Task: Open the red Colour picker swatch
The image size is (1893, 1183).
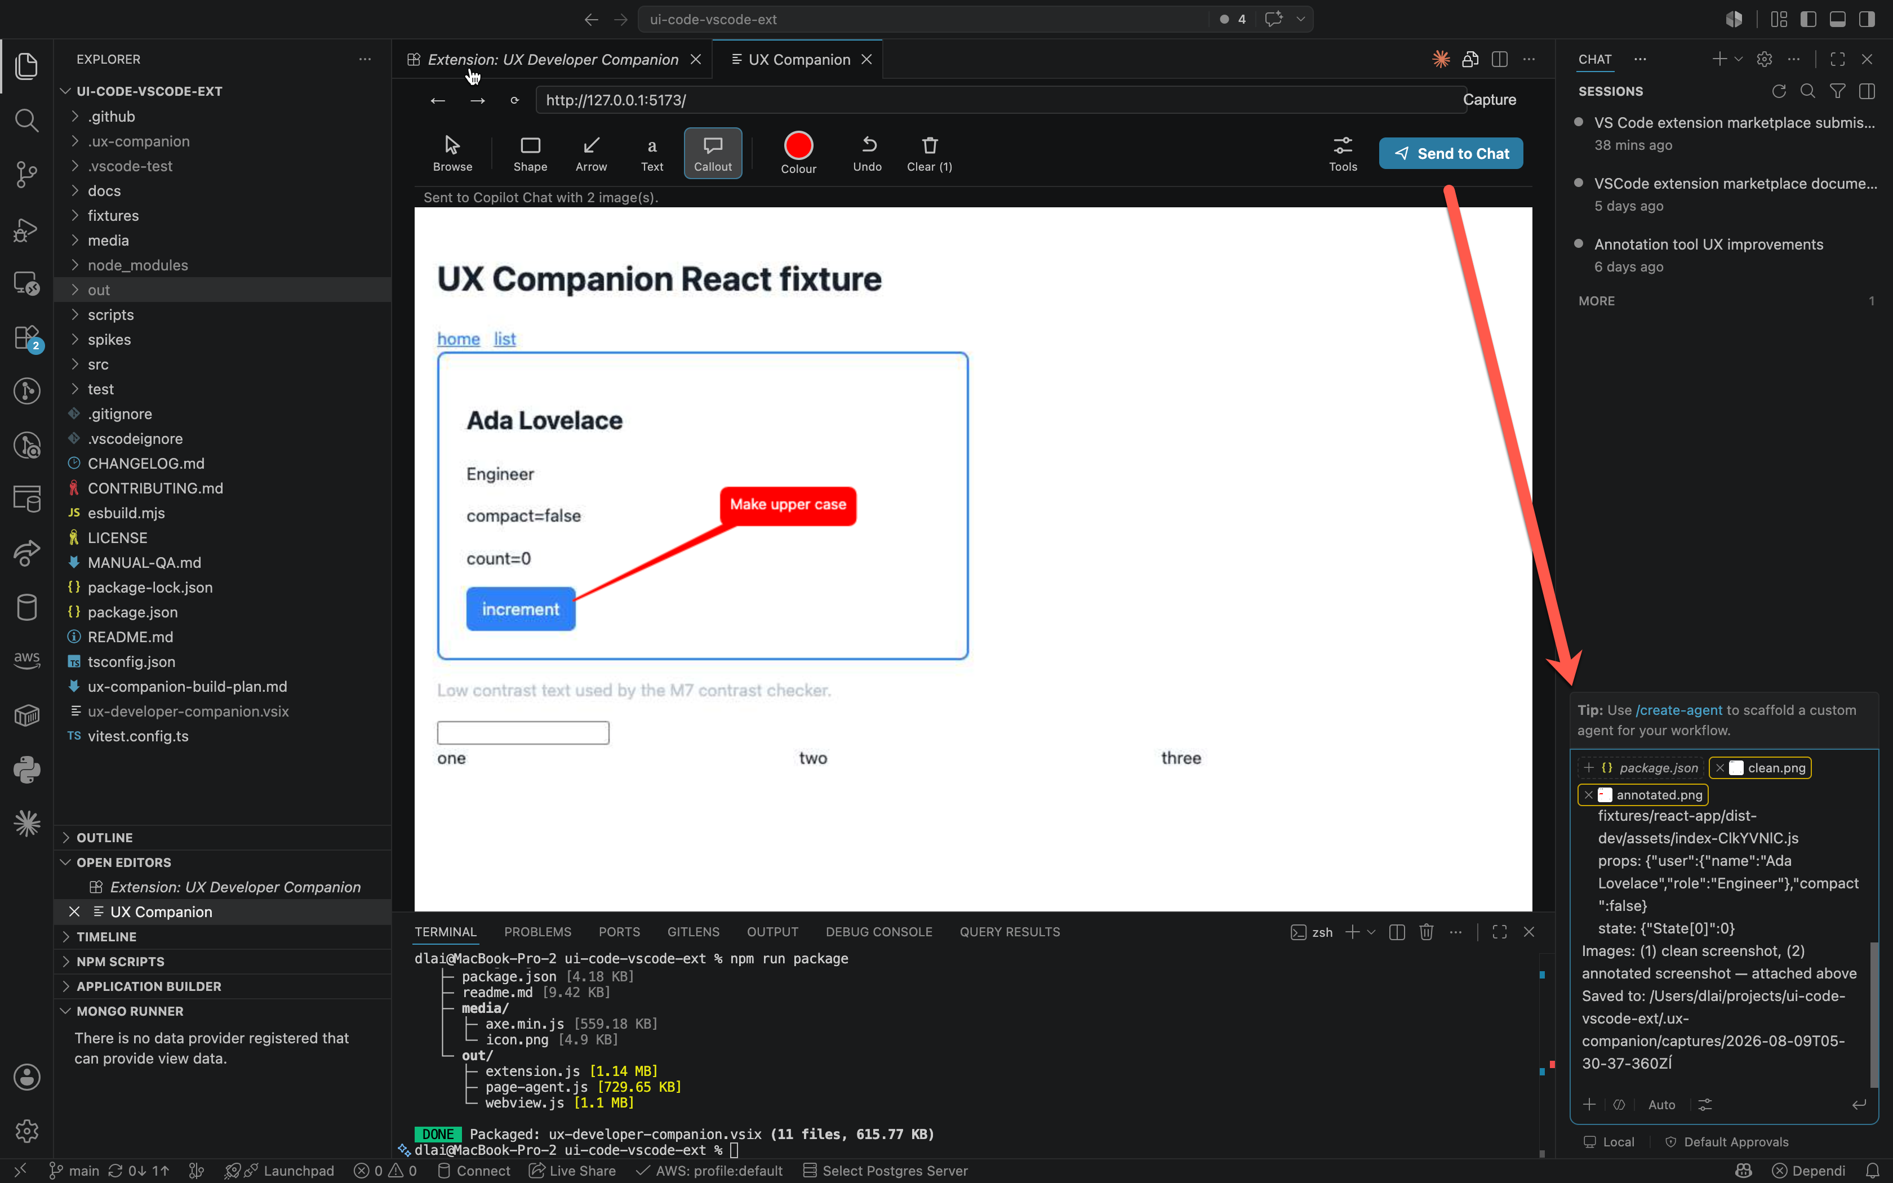Action: (799, 145)
